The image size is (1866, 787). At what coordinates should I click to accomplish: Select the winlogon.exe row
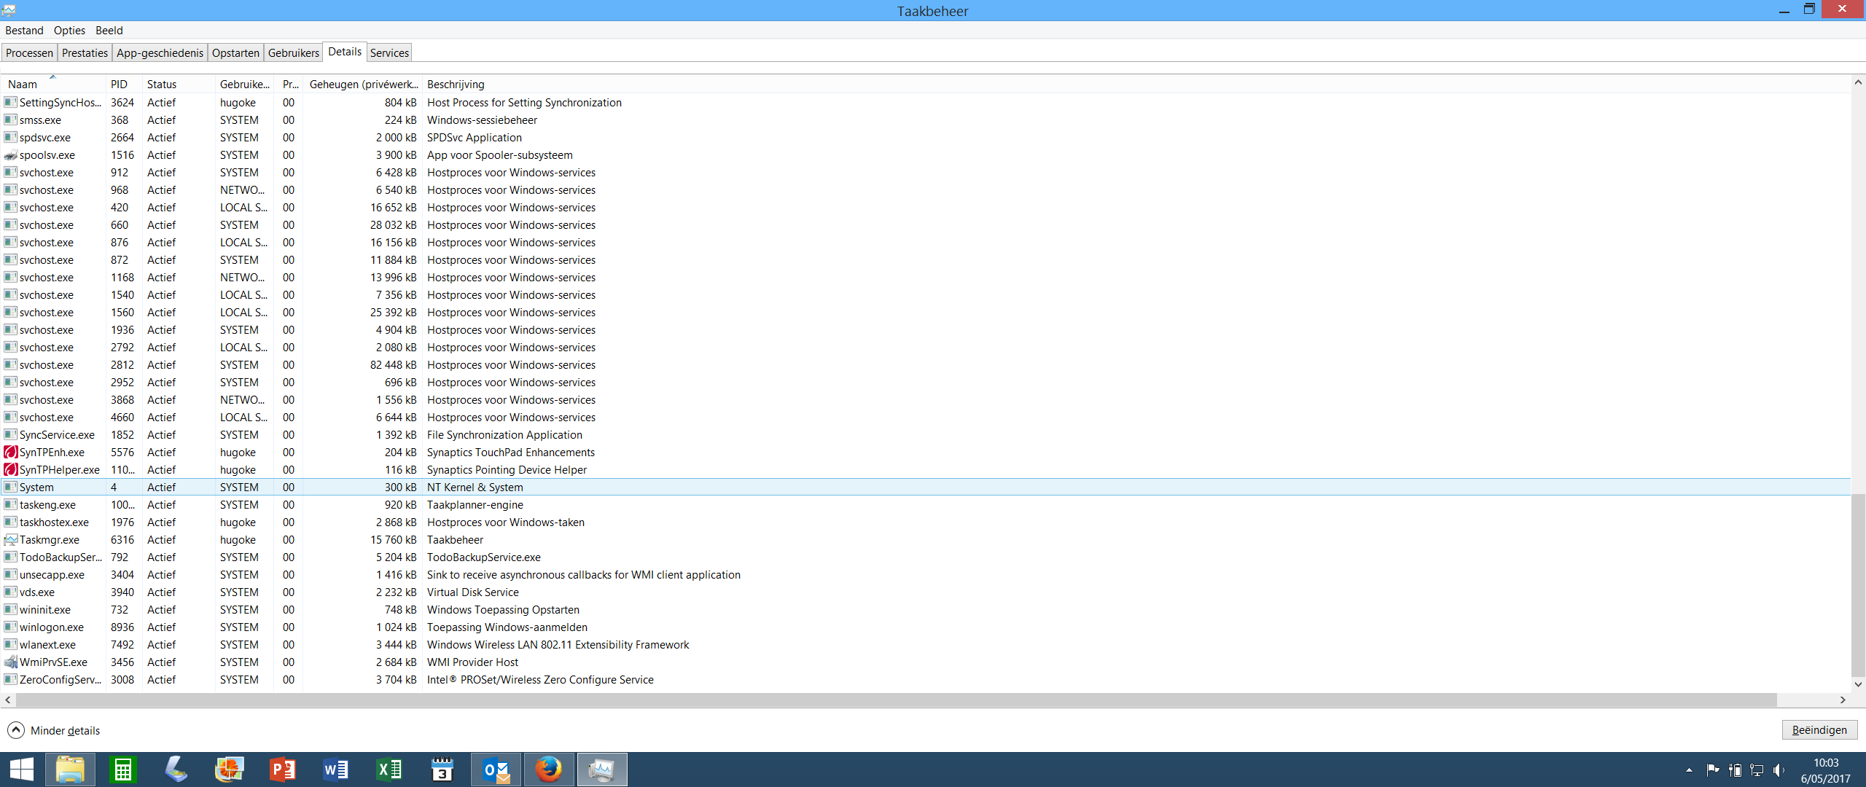(x=926, y=627)
